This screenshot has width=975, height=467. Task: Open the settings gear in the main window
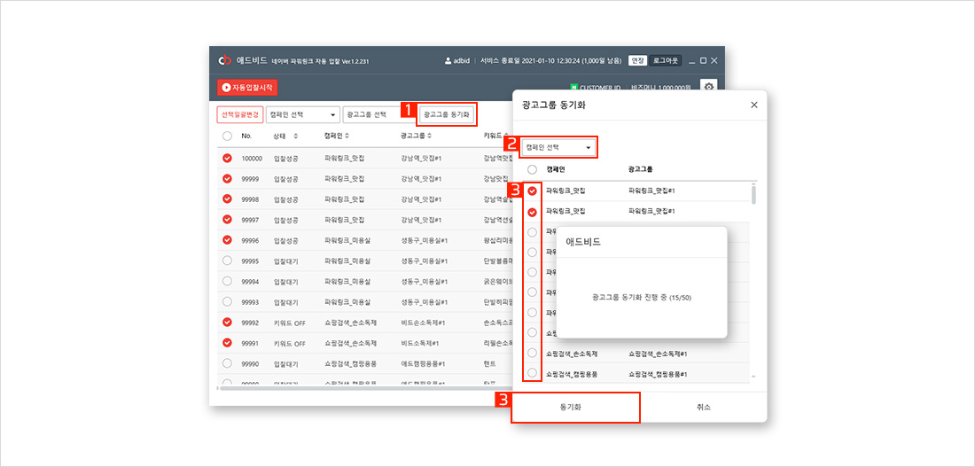708,87
